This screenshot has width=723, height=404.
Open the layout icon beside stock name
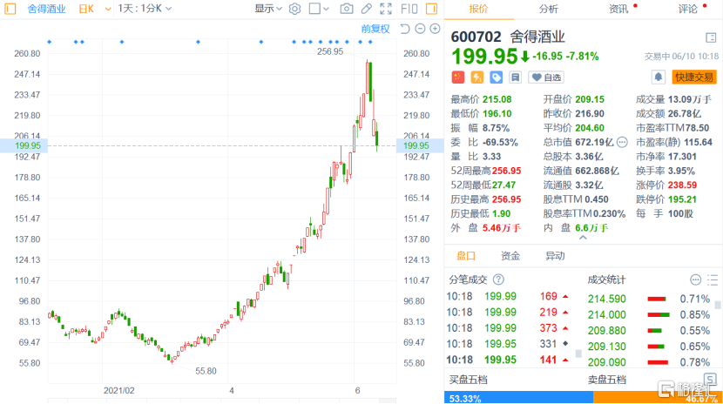[x=711, y=37]
